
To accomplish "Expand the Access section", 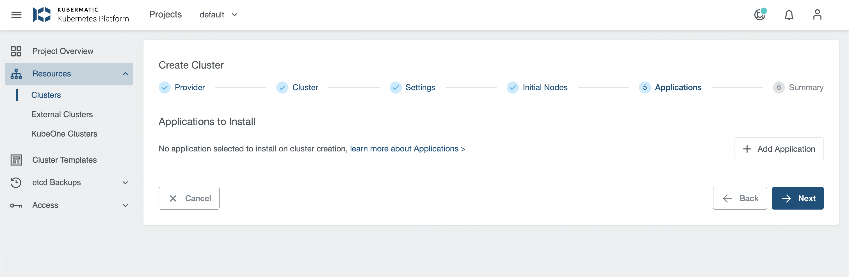I will tap(125, 205).
